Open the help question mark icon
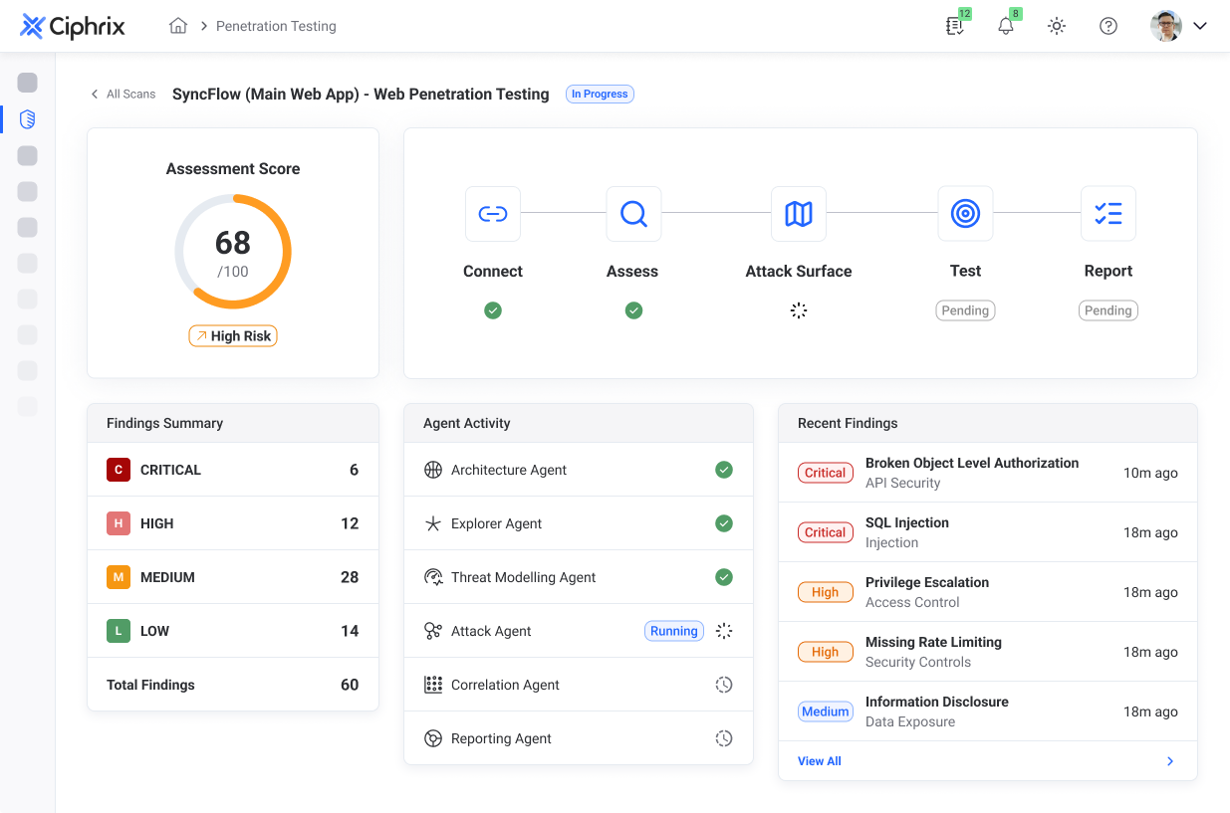The width and height of the screenshot is (1230, 813). click(x=1108, y=26)
